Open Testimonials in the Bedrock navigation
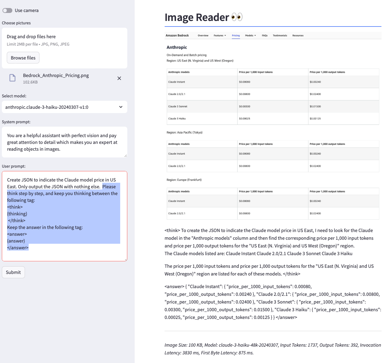The width and height of the screenshot is (388, 363). point(280,35)
